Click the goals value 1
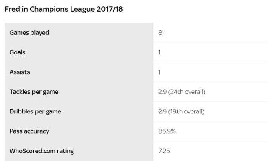The height and width of the screenshot is (165, 269). coord(159,52)
